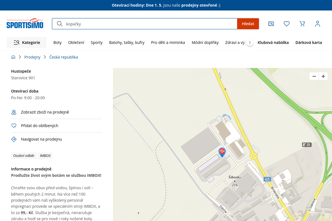The width and height of the screenshot is (332, 221).
Task: Click the Sportisimo logo
Action: click(25, 24)
